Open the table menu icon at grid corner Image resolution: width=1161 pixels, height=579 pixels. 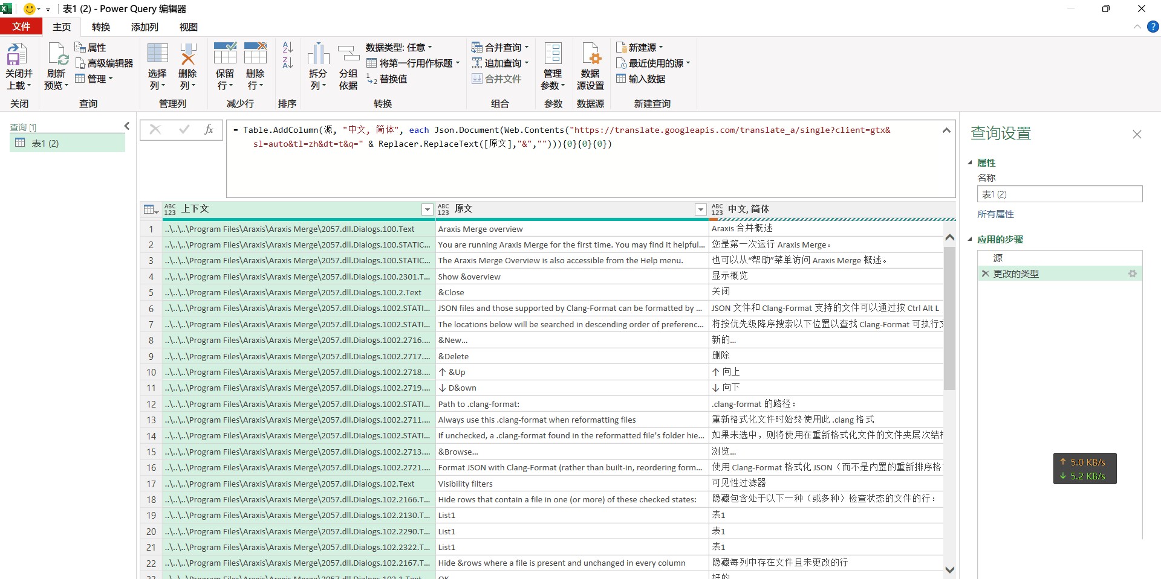151,210
